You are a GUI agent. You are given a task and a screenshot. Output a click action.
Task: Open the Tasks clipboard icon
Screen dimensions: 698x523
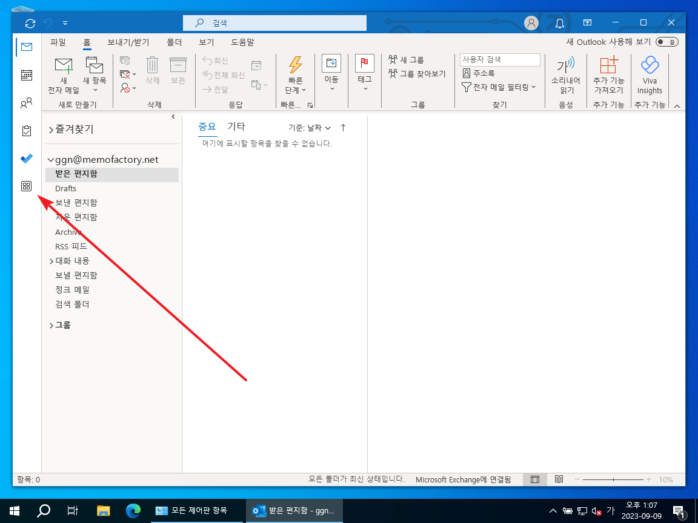(26, 131)
